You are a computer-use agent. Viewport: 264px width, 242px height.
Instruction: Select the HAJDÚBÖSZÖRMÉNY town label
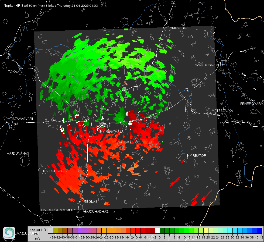[x=59, y=210]
